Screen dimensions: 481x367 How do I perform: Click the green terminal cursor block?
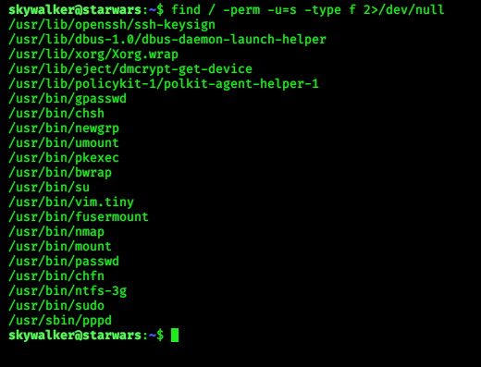[x=175, y=335]
